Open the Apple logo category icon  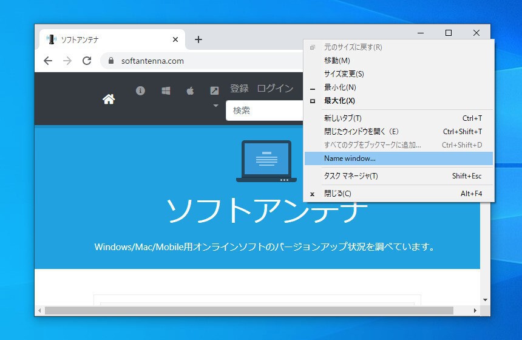click(x=190, y=90)
